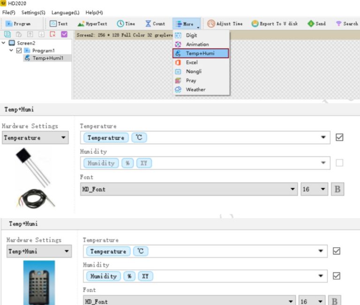Add a Time area from the toolbar
This screenshot has width=360, height=305.
pyautogui.click(x=120, y=24)
